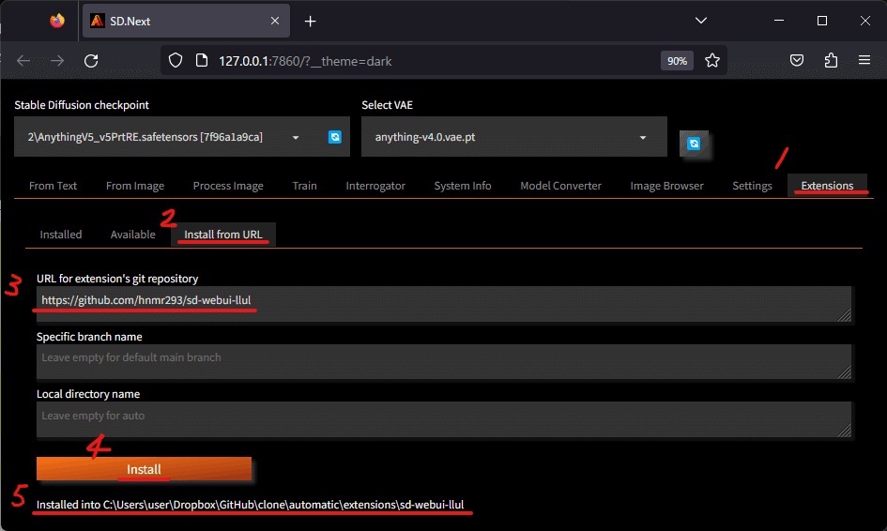The image size is (887, 531).
Task: Reload the browser page
Action: (91, 60)
